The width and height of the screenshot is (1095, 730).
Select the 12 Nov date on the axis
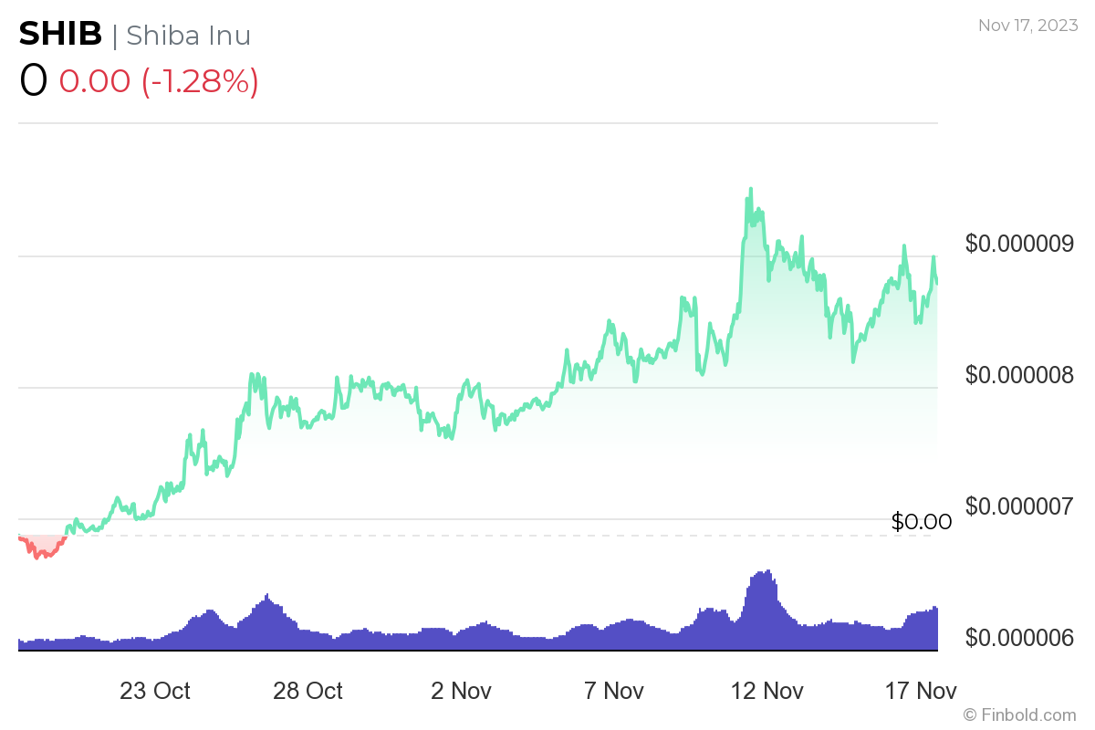click(x=767, y=691)
